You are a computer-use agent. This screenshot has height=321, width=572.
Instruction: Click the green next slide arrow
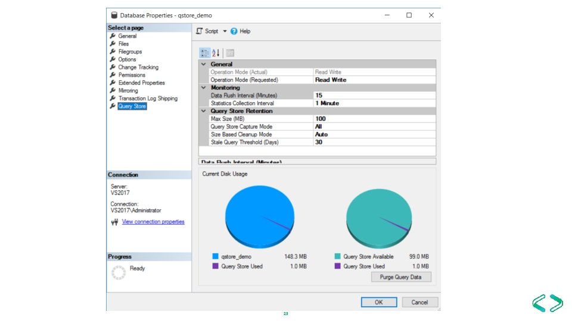click(x=557, y=303)
